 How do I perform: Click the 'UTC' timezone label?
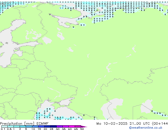point(146,124)
